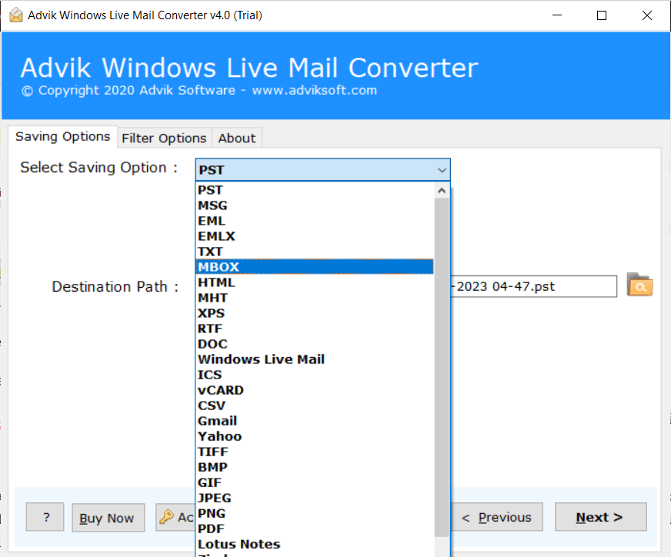Select Lotus Notes option
This screenshot has height=557, width=671.
(315, 544)
